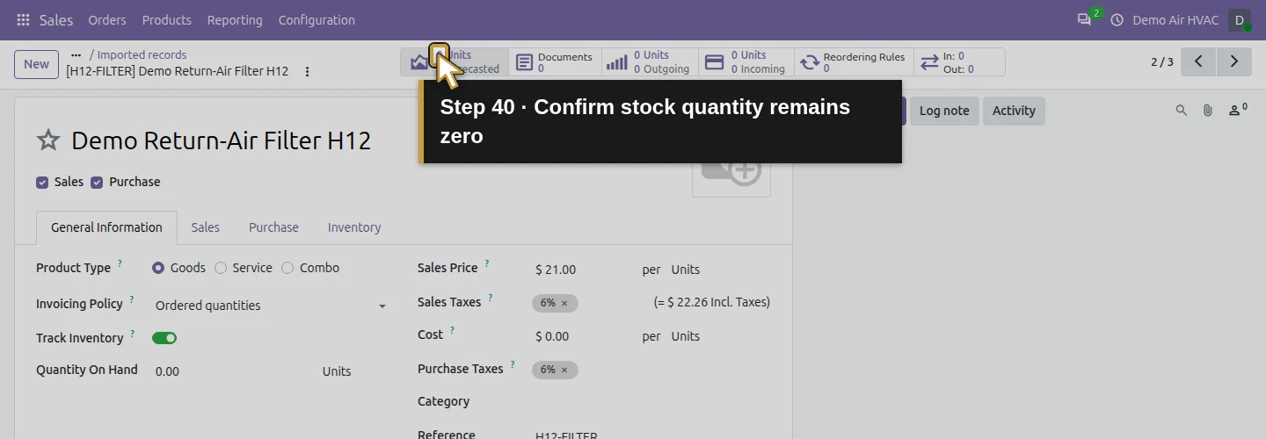This screenshot has width=1266, height=439.
Task: Open the Configuration menu
Action: tap(316, 19)
